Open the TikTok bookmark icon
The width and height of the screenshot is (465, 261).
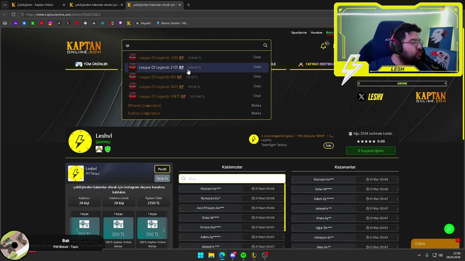[59, 23]
